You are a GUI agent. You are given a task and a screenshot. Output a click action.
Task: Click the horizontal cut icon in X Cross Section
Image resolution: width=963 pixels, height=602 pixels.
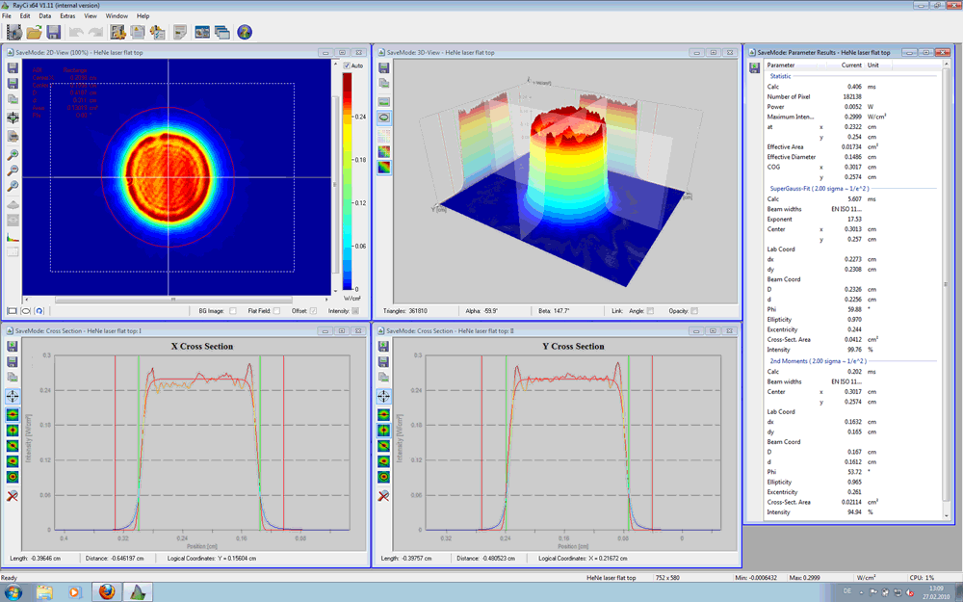click(x=13, y=414)
